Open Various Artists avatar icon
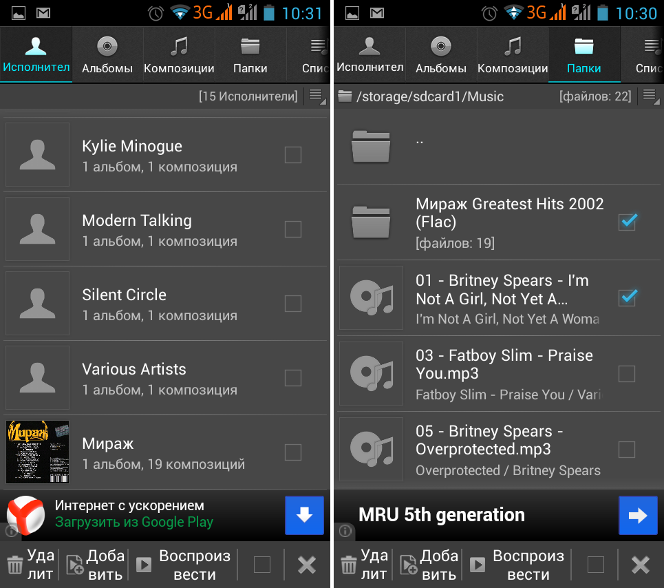664x588 pixels. point(37,377)
